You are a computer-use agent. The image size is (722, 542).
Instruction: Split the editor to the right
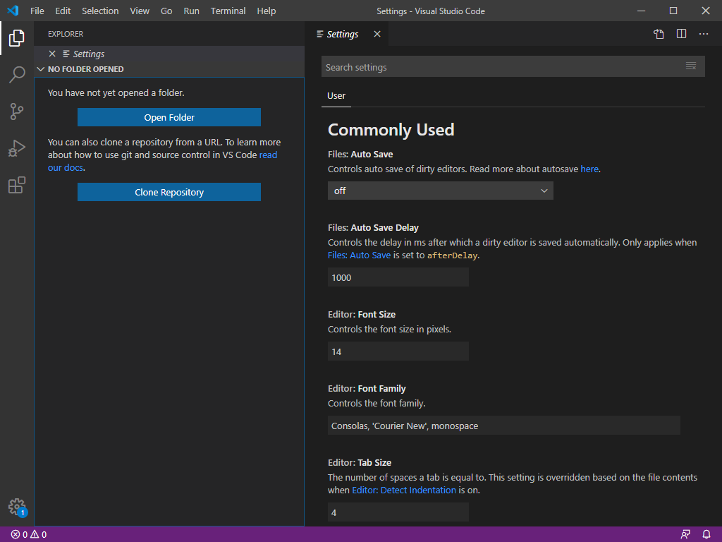click(682, 34)
